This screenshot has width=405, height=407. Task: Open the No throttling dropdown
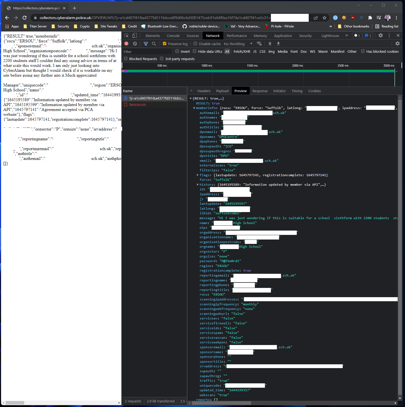pyautogui.click(x=238, y=44)
